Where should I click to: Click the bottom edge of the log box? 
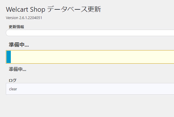90,94
